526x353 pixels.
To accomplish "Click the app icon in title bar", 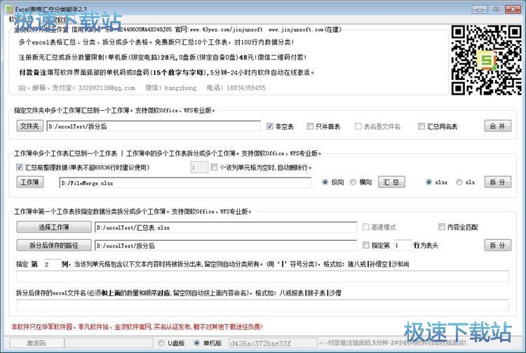I will coord(9,9).
